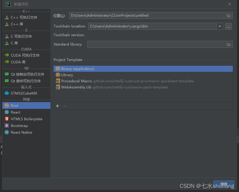Select React project type

[x=26, y=112]
